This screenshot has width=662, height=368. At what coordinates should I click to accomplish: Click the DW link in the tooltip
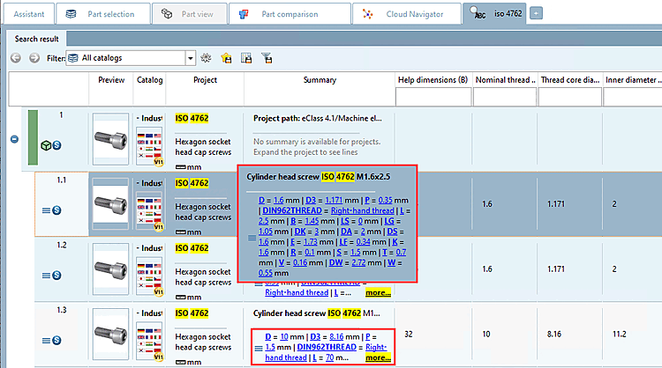click(x=335, y=262)
